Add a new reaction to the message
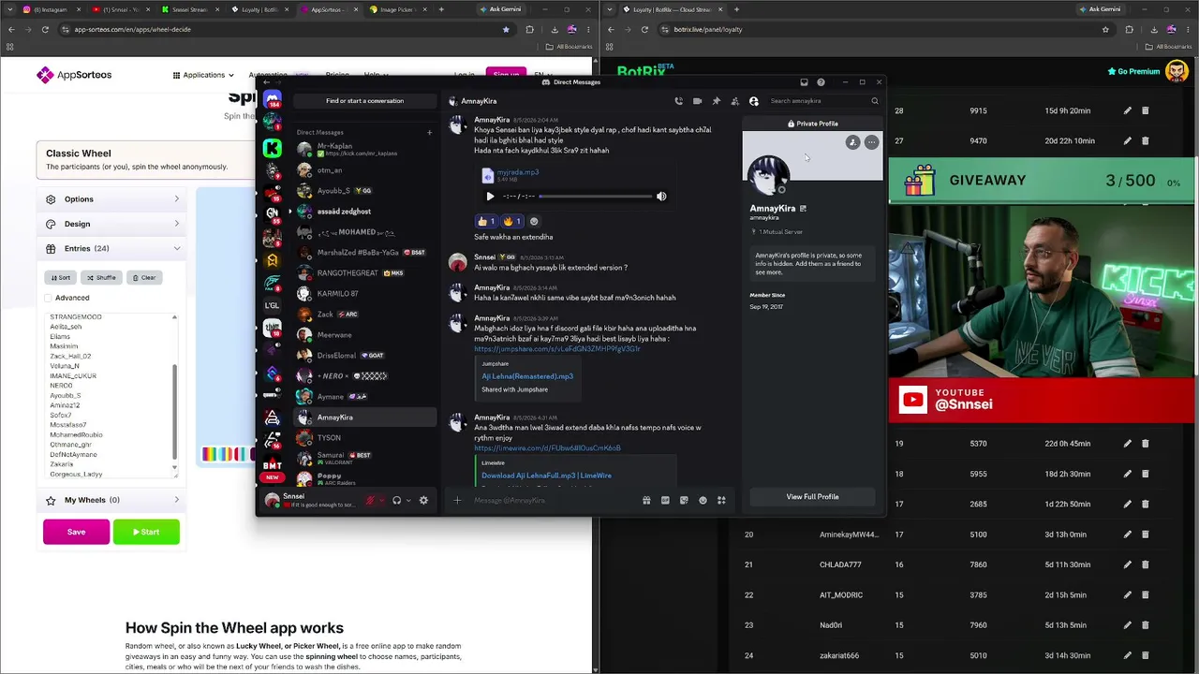Viewport: 1199px width, 674px height. [x=534, y=222]
